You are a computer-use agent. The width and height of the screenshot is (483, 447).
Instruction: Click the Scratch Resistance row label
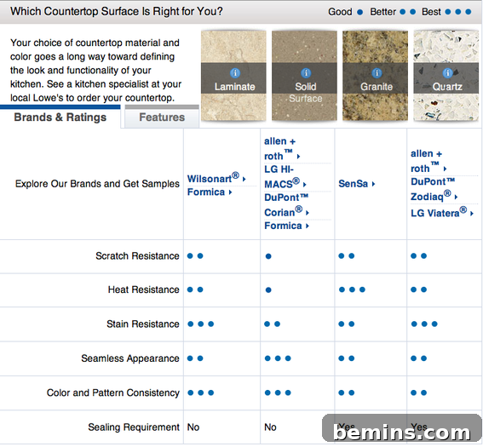[137, 255]
